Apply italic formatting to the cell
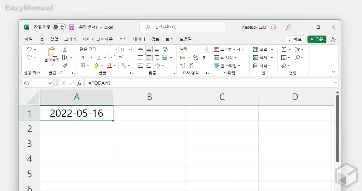Viewport: 362px width, 191px height. click(x=91, y=57)
